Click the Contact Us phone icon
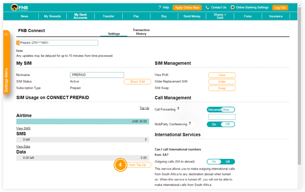 pos(208,7)
